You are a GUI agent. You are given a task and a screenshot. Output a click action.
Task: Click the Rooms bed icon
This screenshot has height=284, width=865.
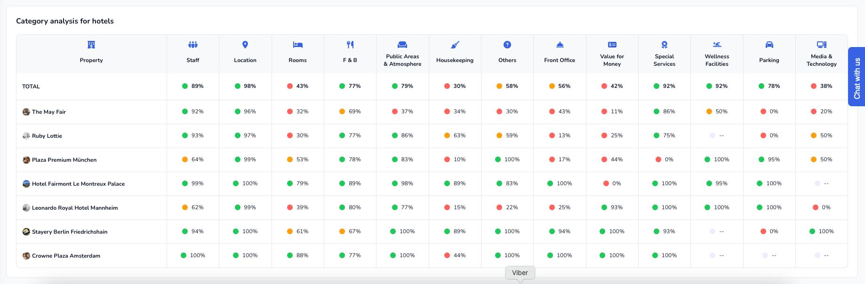[x=298, y=45]
